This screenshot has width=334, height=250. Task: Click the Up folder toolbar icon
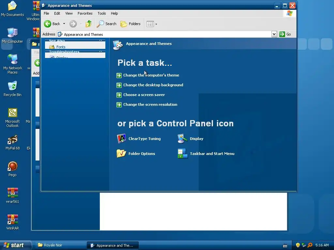click(x=89, y=24)
